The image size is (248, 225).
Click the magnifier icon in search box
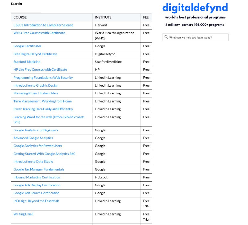click(166, 38)
